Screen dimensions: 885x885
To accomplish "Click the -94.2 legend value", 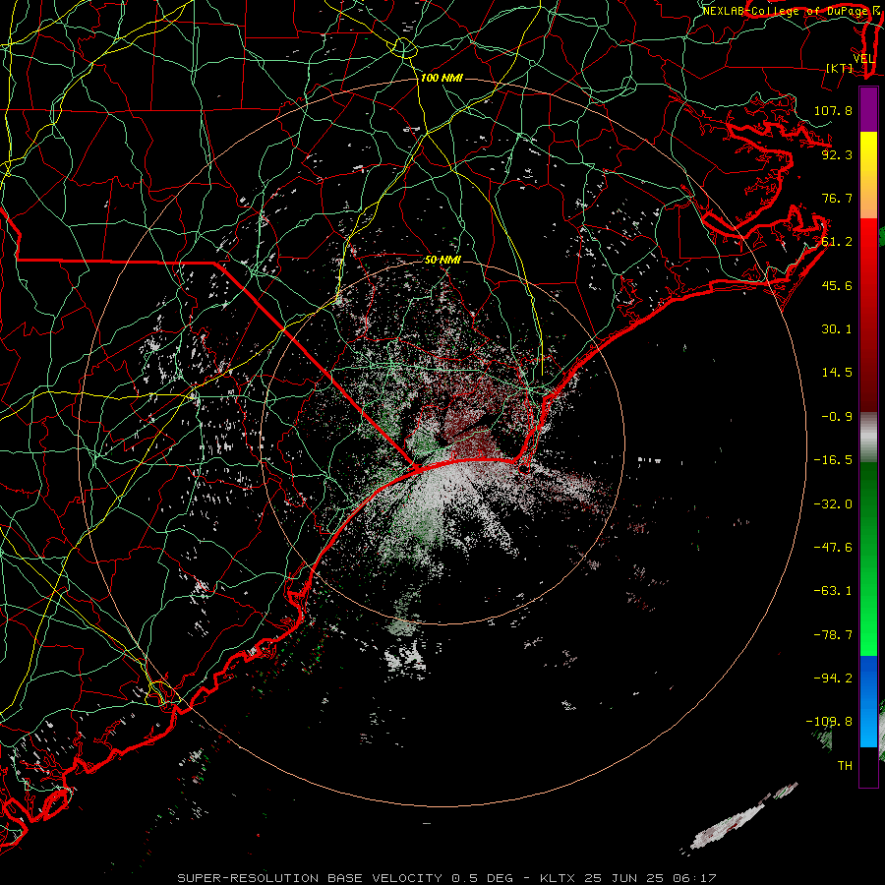I will (x=833, y=678).
